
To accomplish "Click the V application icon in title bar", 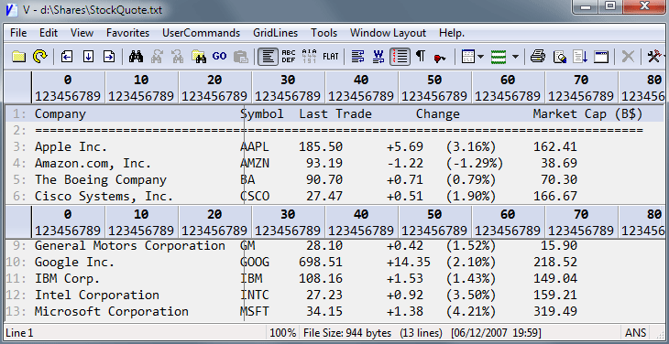I will (12, 9).
